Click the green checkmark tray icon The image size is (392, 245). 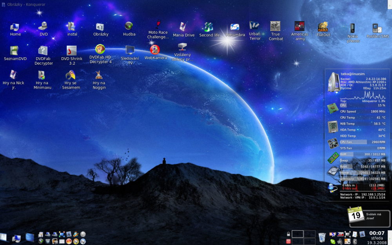point(333,241)
